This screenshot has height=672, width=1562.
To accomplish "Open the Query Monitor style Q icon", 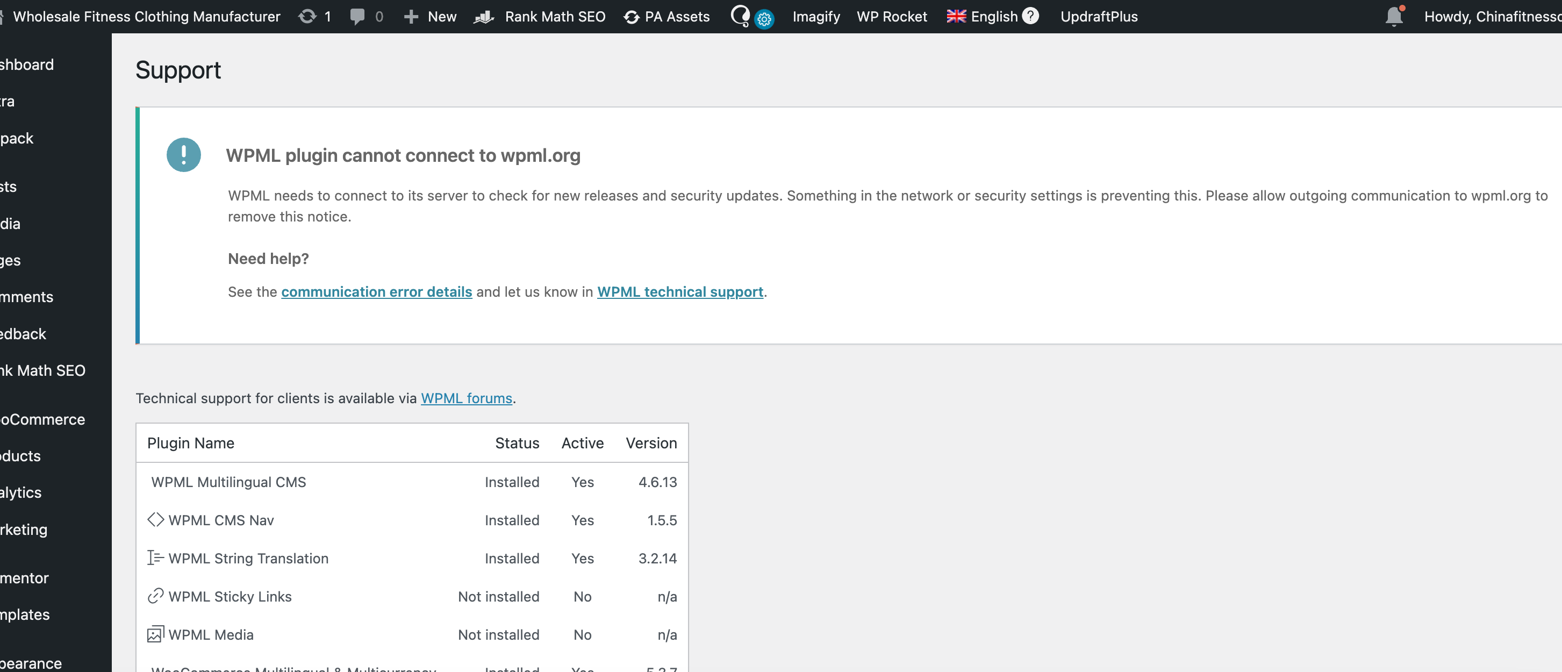I will point(740,15).
